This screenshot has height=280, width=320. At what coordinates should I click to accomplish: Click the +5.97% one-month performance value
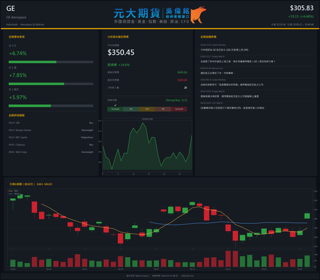point(18,97)
